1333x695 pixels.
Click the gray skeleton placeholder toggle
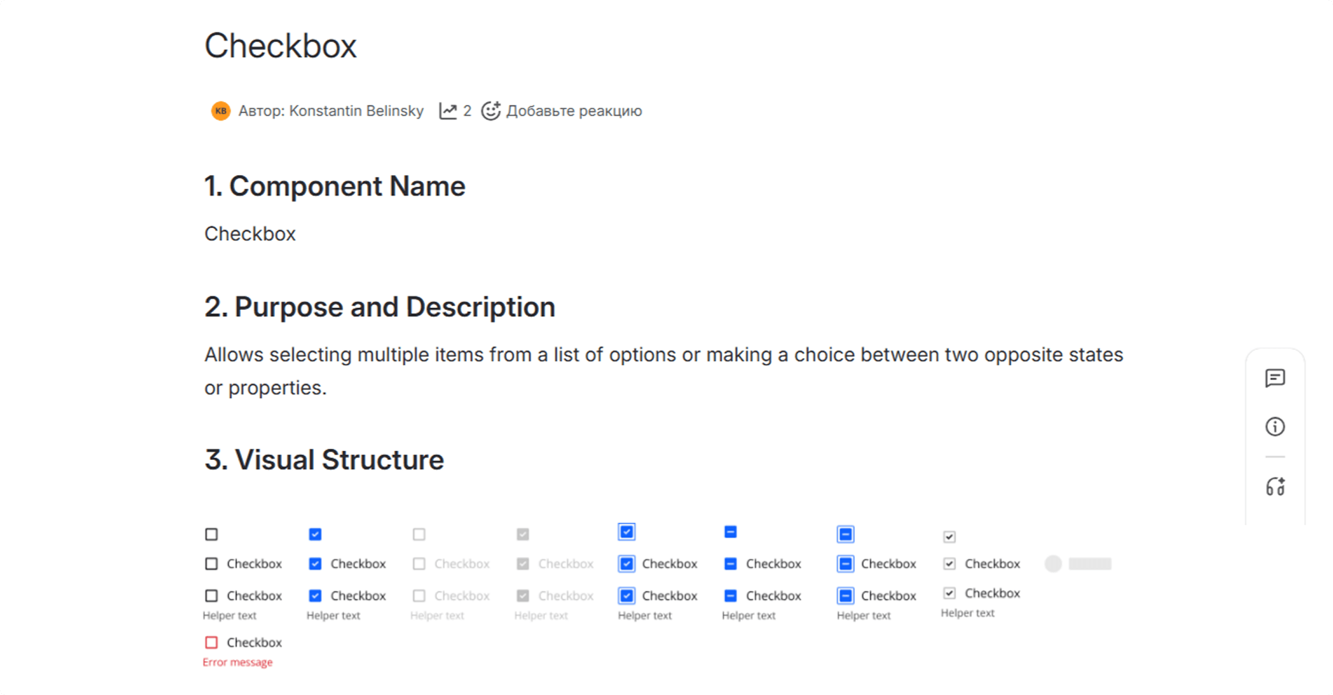(1078, 564)
